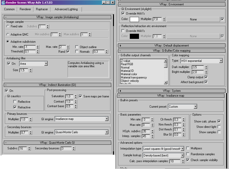The height and width of the screenshot is (169, 229).
Task: Collapse the Indirect illumination (GI) rollout
Action: tap(57, 85)
